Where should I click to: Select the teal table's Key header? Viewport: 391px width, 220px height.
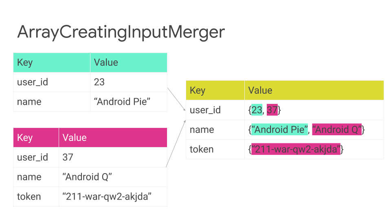click(x=25, y=62)
